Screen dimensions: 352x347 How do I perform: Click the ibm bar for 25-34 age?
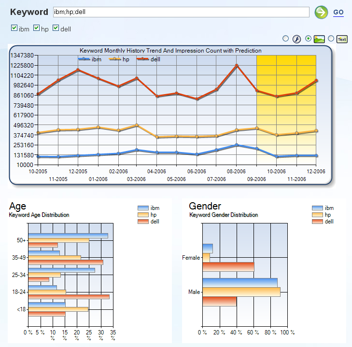[61, 270]
